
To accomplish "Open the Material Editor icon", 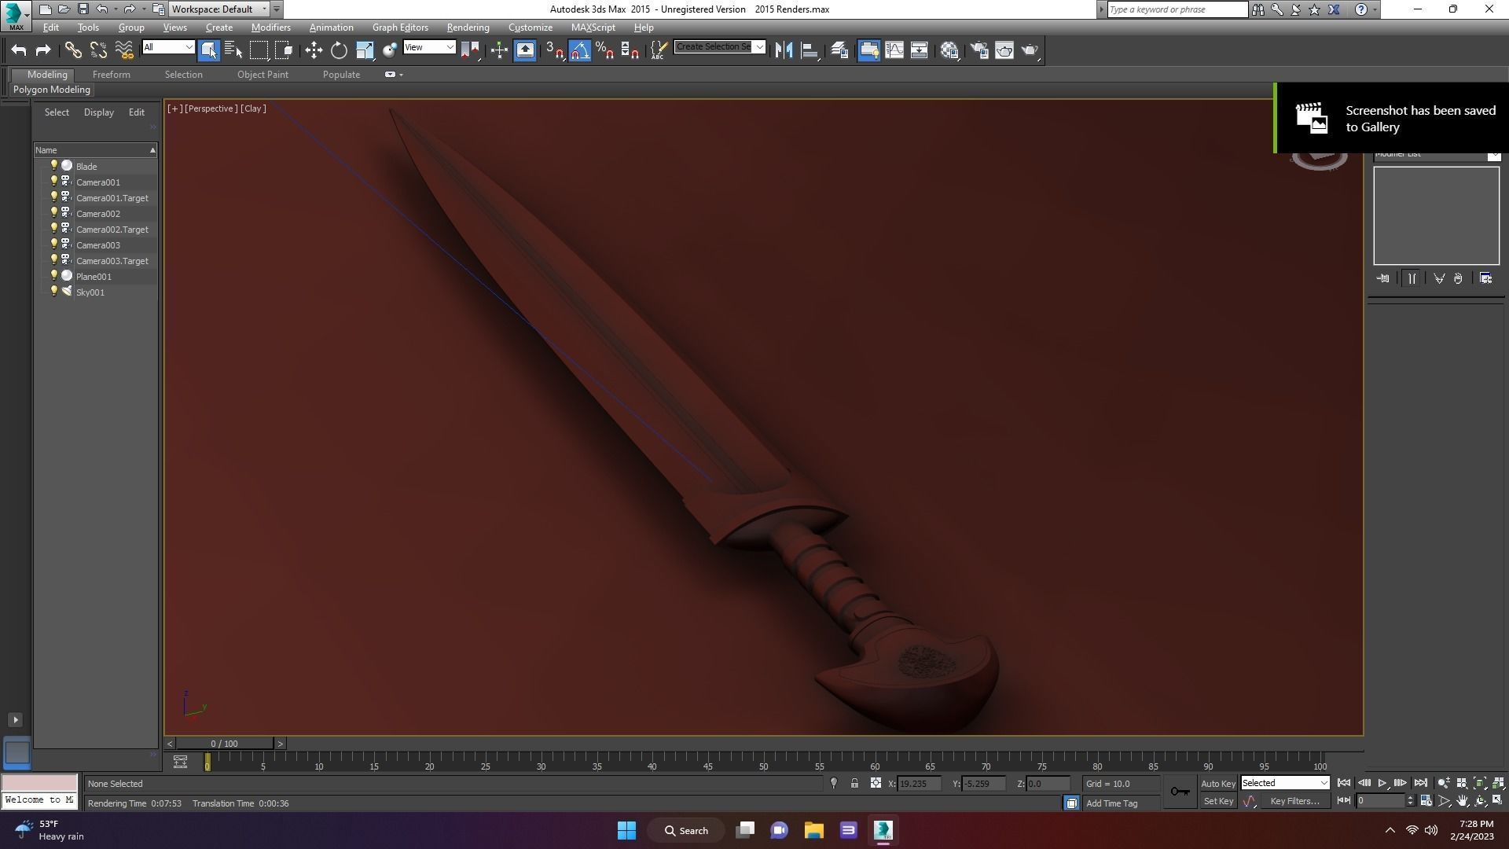I will click(949, 50).
